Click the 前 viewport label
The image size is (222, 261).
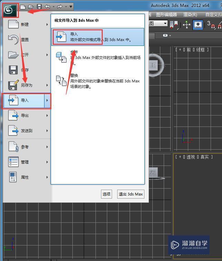click(x=189, y=50)
